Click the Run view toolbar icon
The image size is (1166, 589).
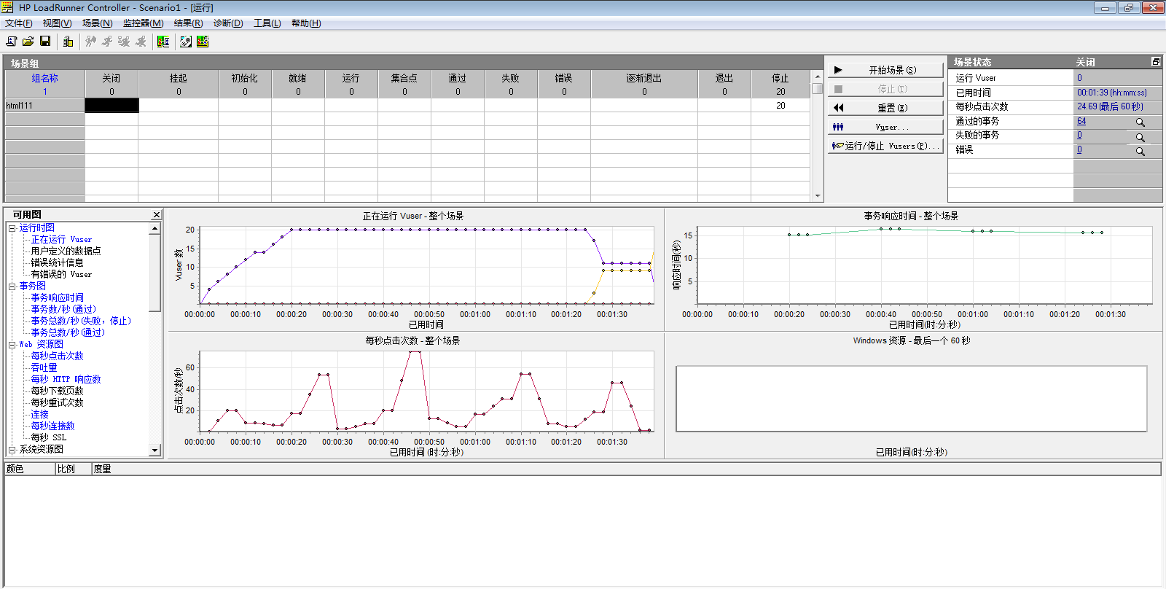coord(203,42)
